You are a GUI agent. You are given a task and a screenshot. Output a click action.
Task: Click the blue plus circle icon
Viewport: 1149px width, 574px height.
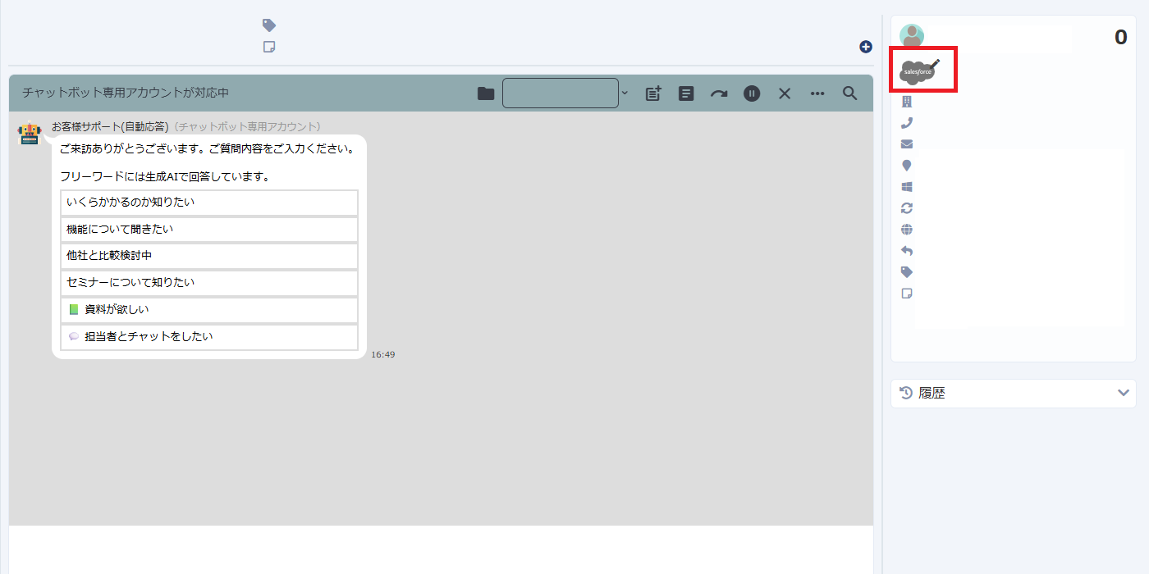(x=866, y=47)
